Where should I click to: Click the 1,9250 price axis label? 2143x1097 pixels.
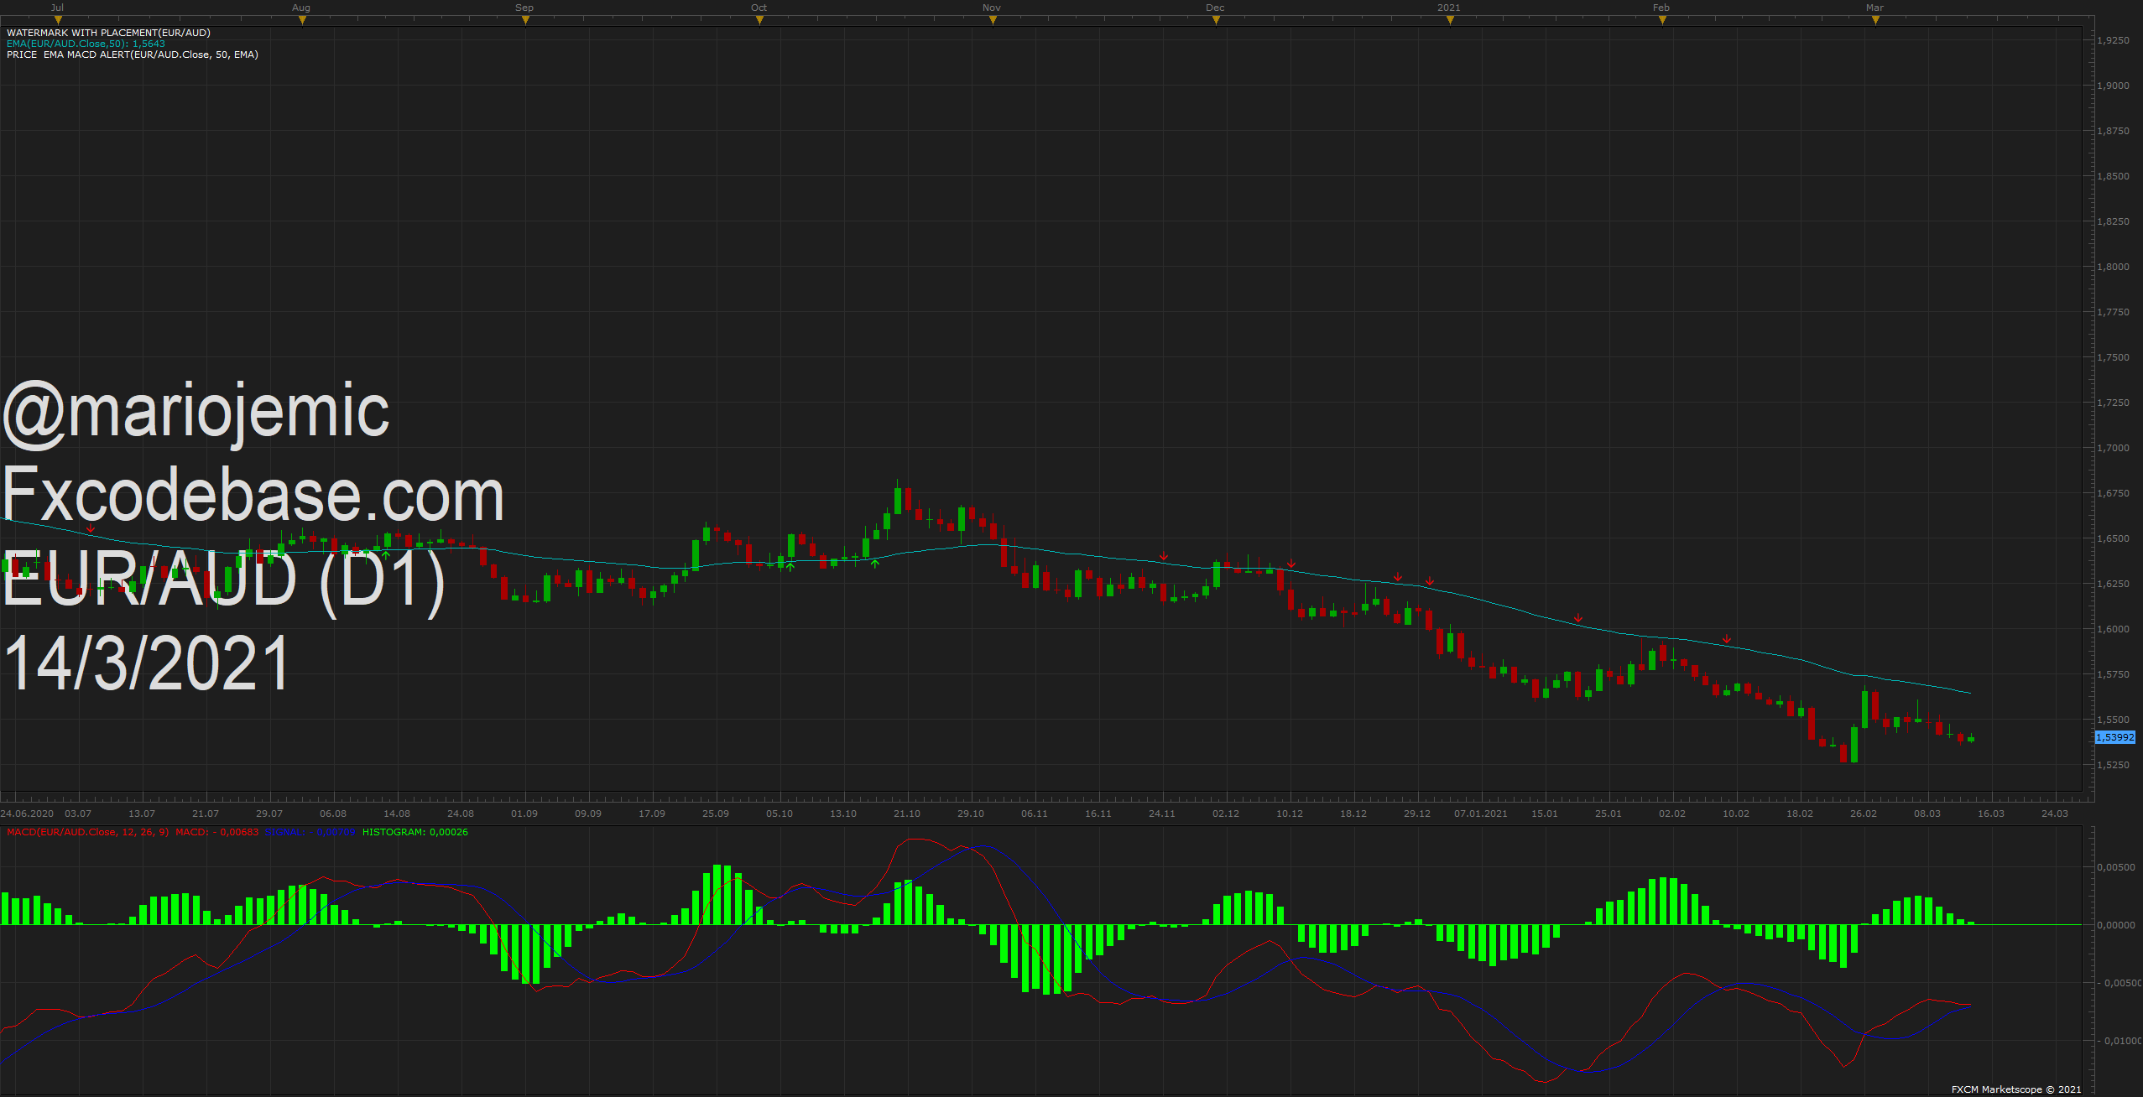coord(2113,40)
